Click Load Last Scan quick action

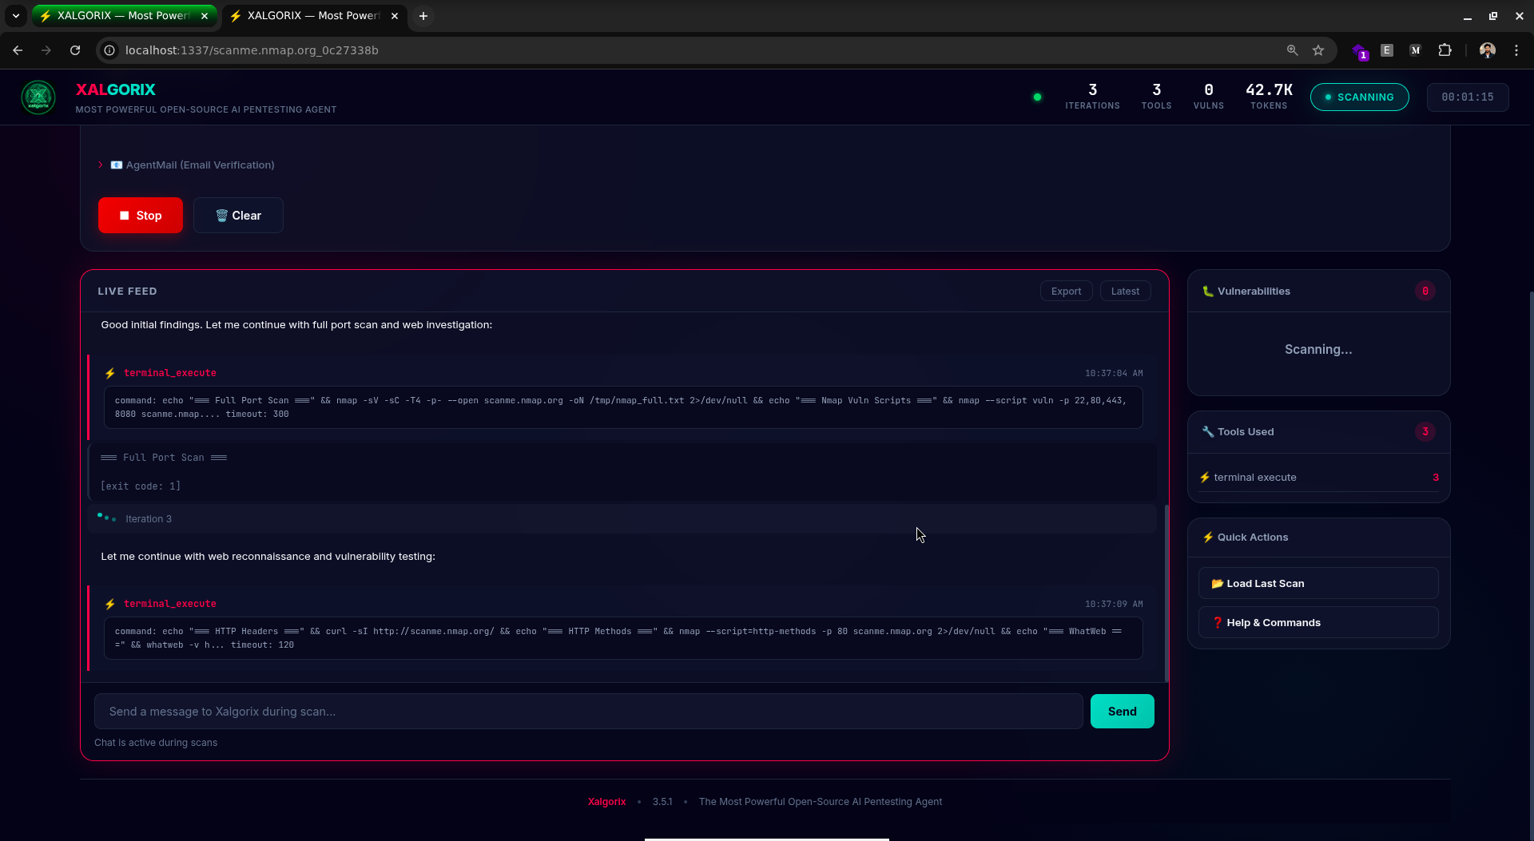coord(1318,584)
